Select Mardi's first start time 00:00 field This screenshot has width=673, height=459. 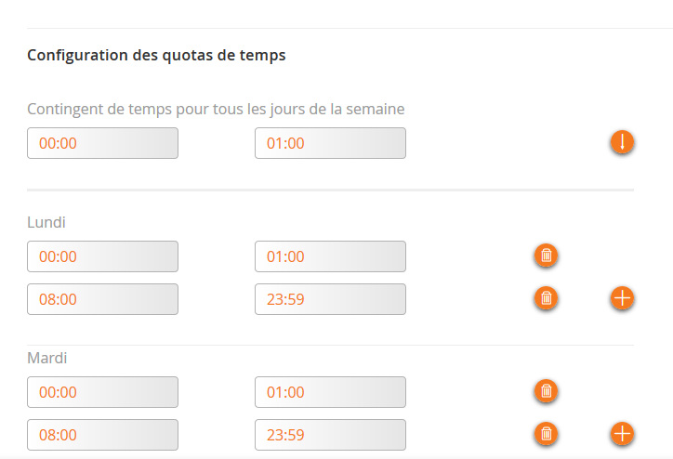pos(102,392)
